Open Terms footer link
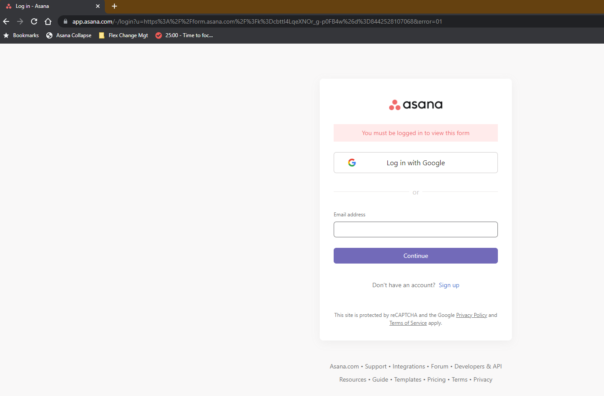The width and height of the screenshot is (604, 396). coord(459,379)
